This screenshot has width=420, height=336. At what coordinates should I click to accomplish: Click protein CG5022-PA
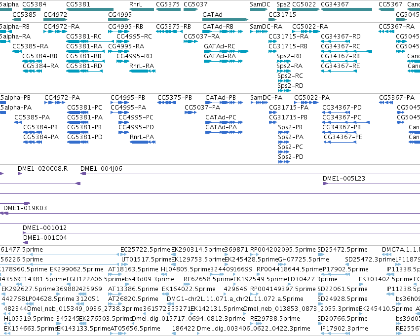coord(312,98)
